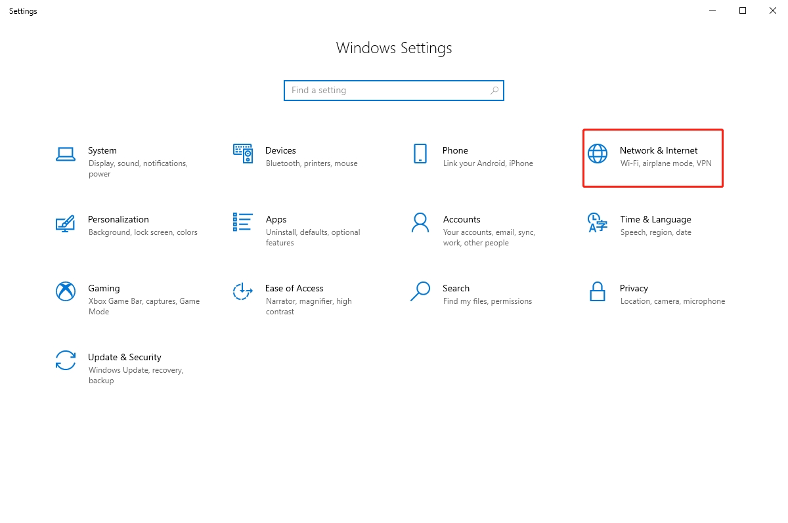Select the 'Ease of Access' heading text
Viewport: 788px width, 523px height.
(294, 288)
